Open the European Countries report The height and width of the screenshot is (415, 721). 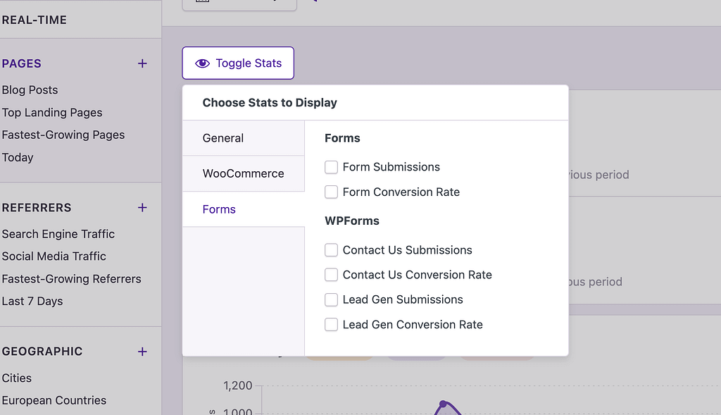54,400
